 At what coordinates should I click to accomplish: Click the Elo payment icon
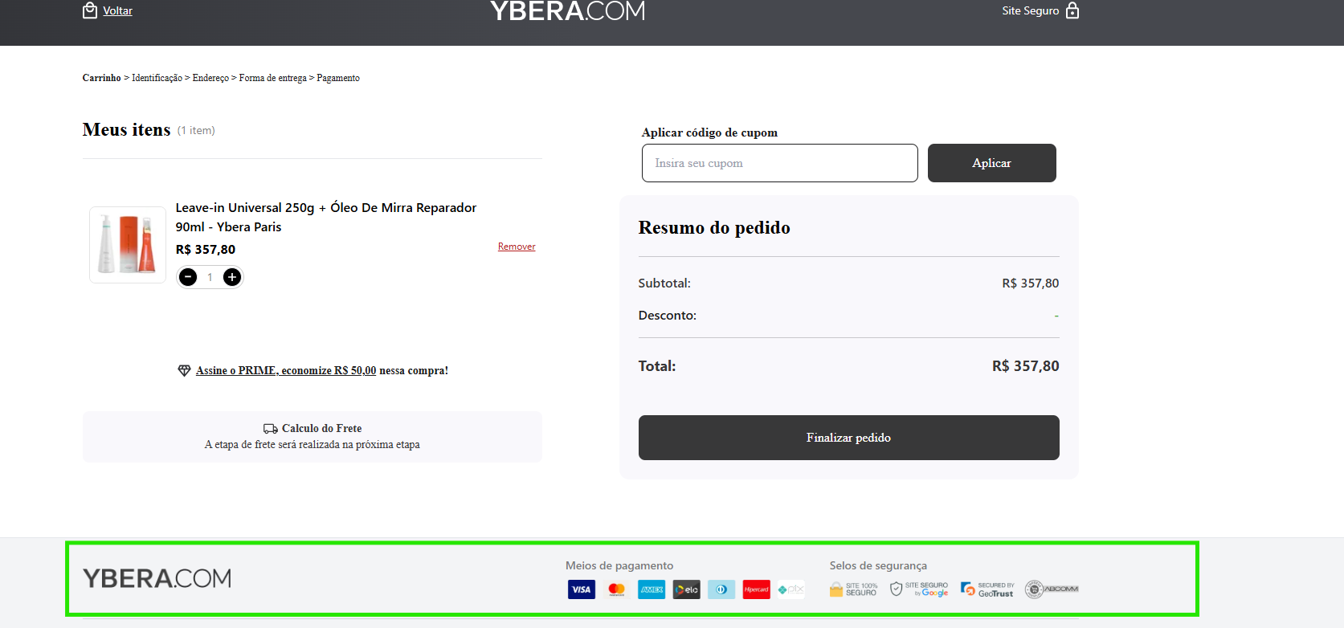coord(687,589)
